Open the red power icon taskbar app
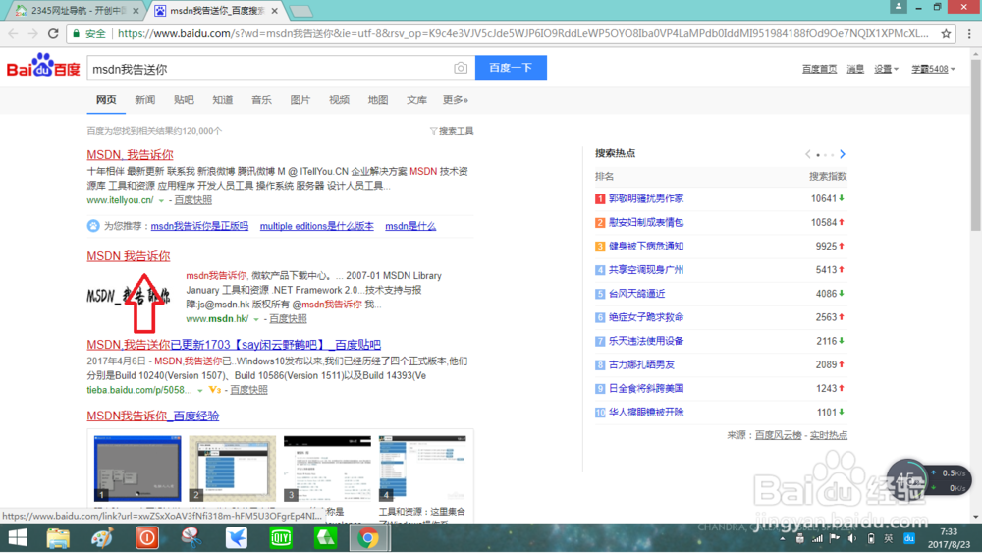Viewport: 982px width, 555px height. pyautogui.click(x=147, y=538)
